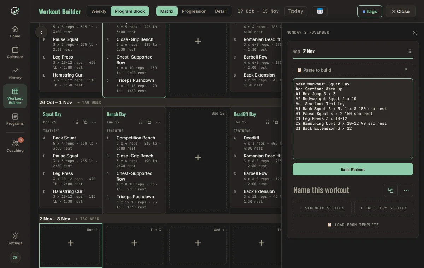Click the previous chevron arrow button
Screen dimensions: 424x268
click(x=41, y=32)
